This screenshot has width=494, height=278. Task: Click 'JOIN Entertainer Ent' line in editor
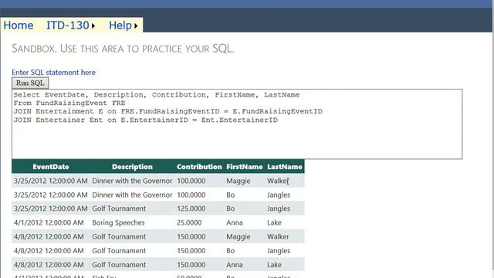(146, 120)
